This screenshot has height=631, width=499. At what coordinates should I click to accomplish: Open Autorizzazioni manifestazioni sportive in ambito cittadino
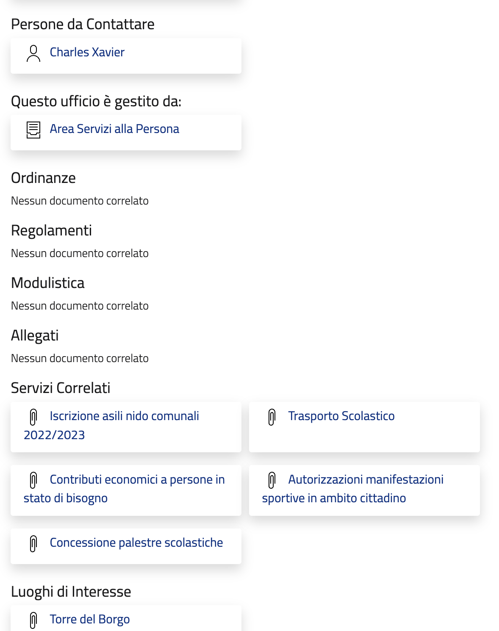366,480
